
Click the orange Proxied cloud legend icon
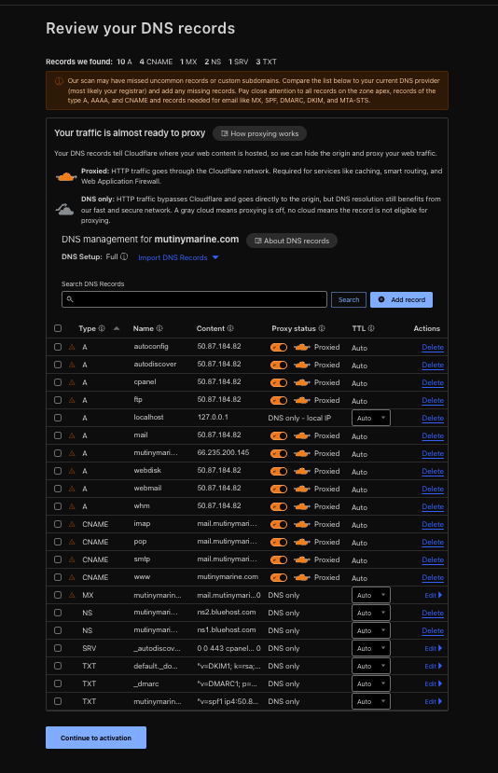pos(66,176)
